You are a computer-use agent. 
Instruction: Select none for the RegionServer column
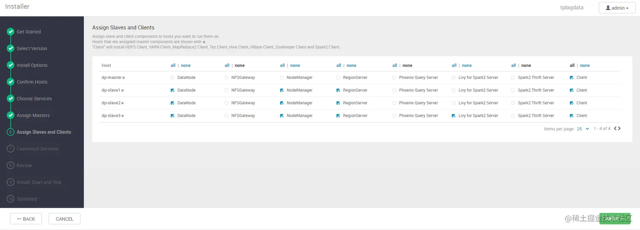pyautogui.click(x=351, y=65)
